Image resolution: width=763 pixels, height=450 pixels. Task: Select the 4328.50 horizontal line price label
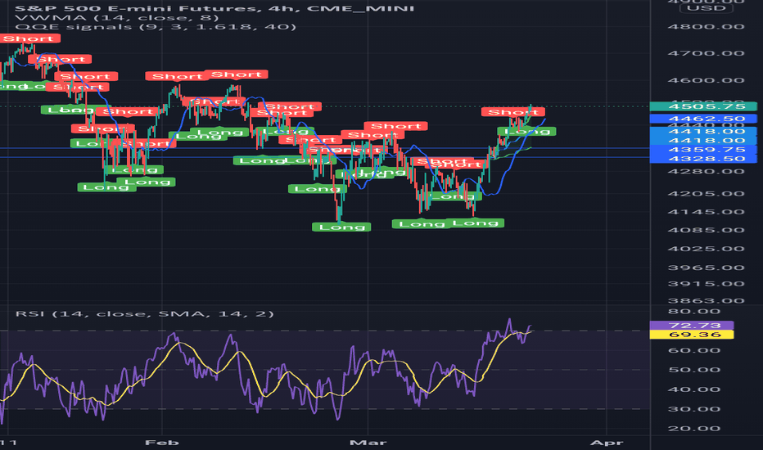click(x=703, y=159)
